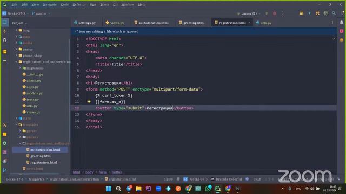Click the 12:38 cursor position status
This screenshot has width=346, height=194.
[168, 179]
